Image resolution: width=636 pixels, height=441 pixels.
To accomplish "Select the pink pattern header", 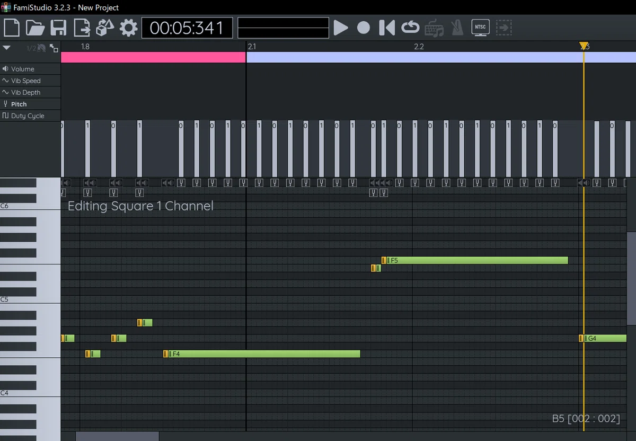I will tap(153, 57).
